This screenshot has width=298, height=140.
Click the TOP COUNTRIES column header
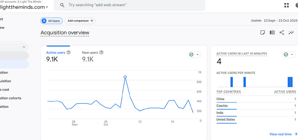pyautogui.click(x=229, y=92)
